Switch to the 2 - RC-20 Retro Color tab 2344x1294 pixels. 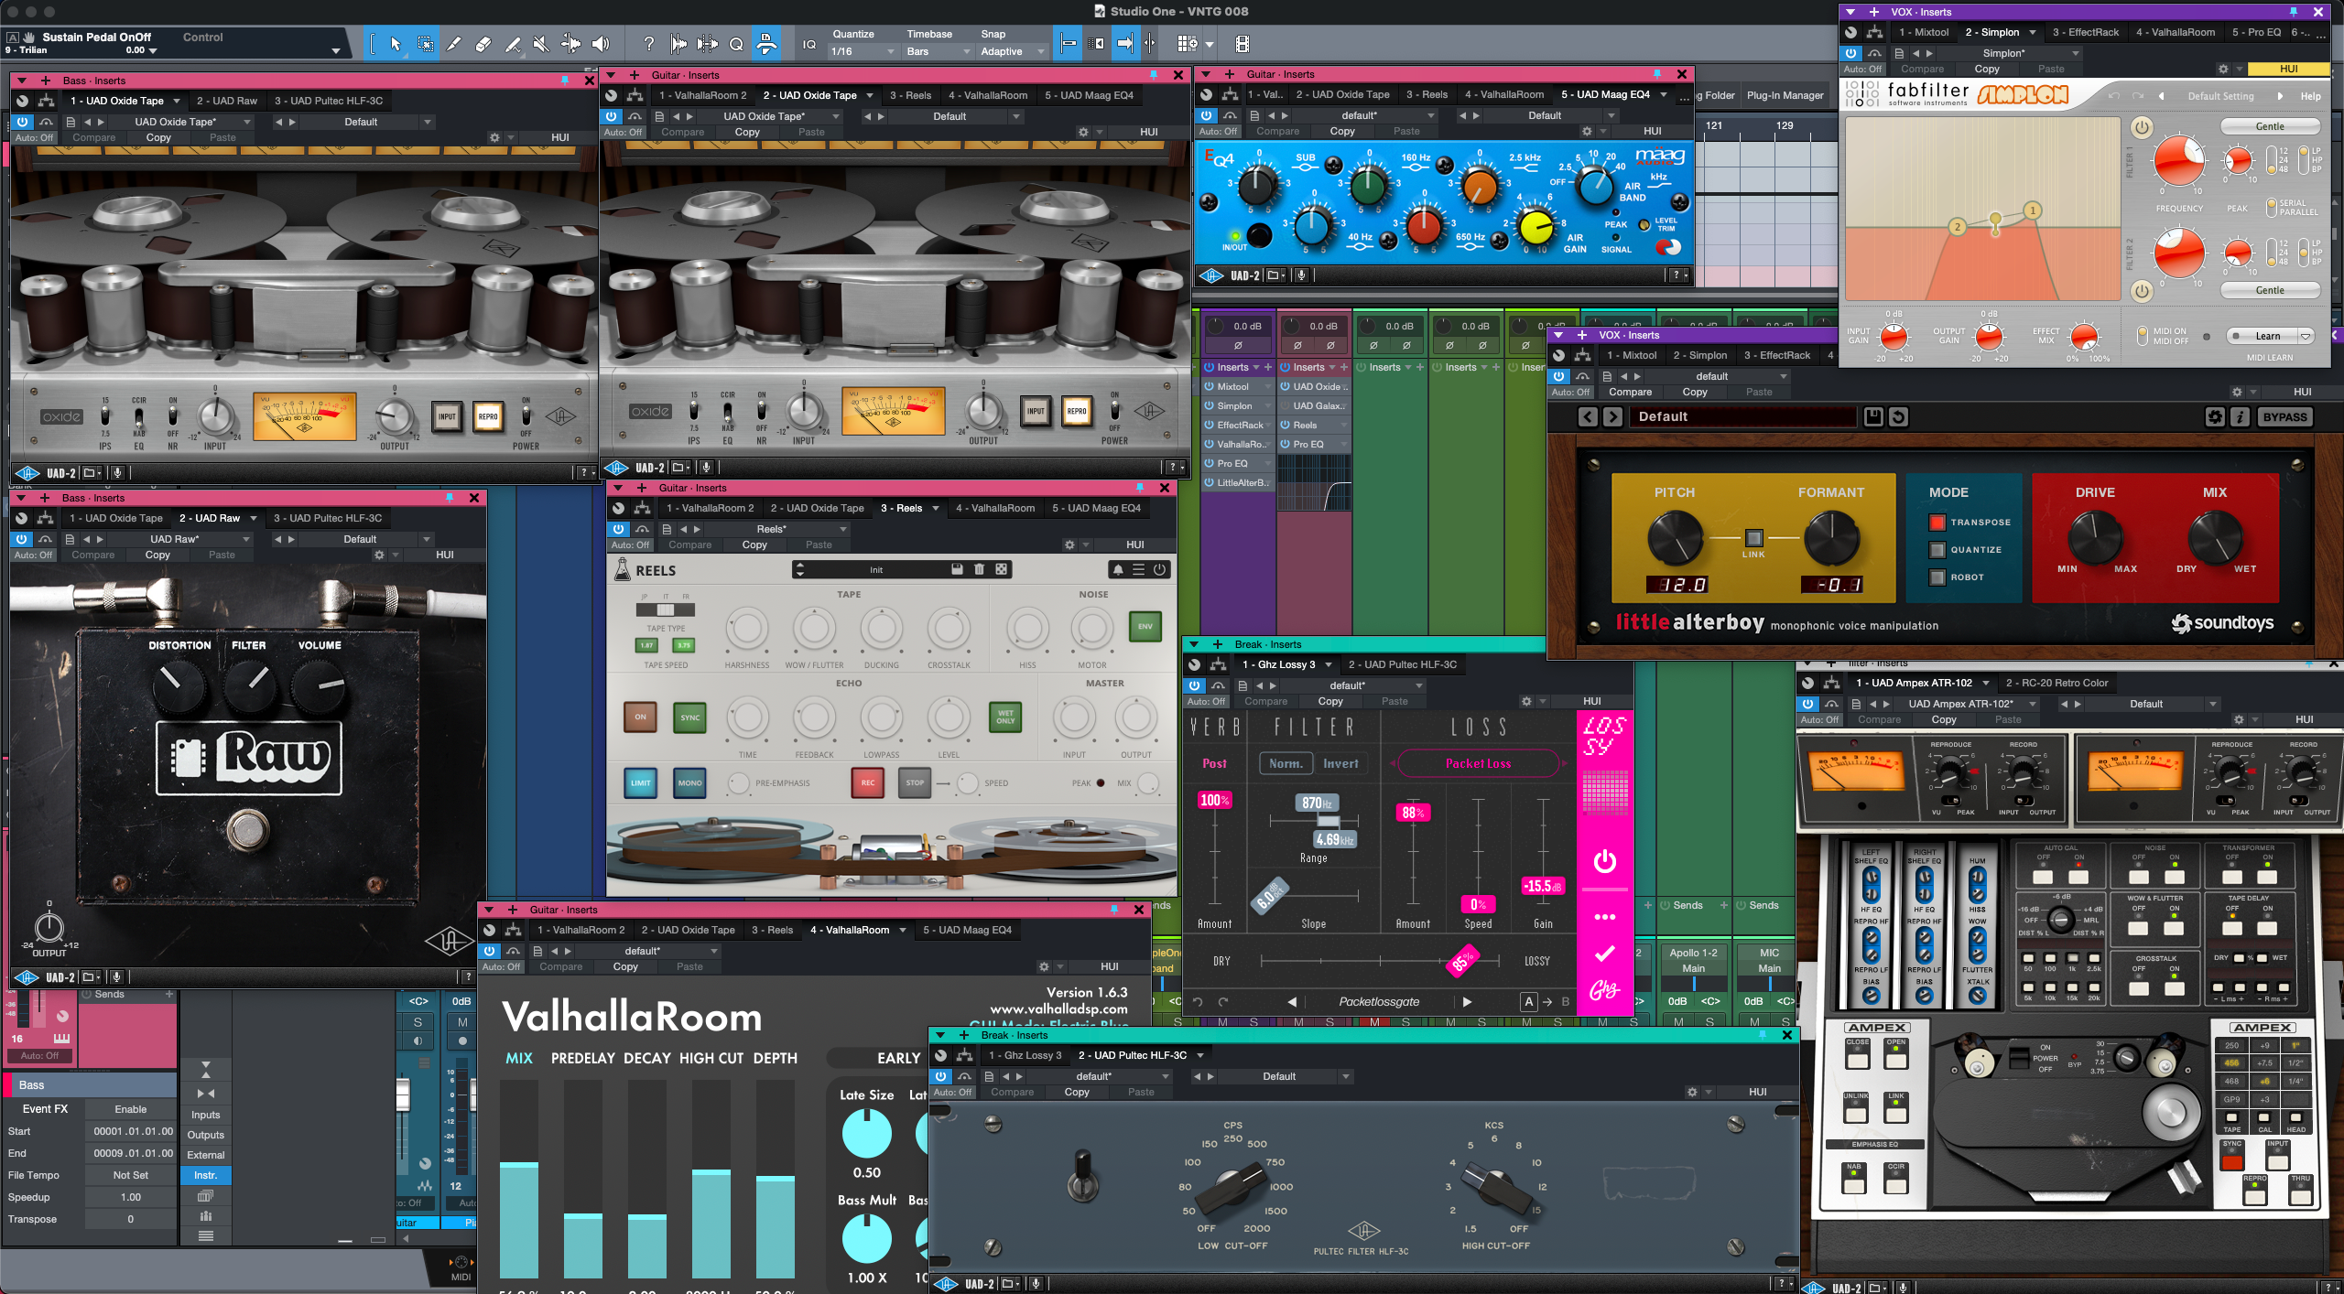pyautogui.click(x=2056, y=683)
